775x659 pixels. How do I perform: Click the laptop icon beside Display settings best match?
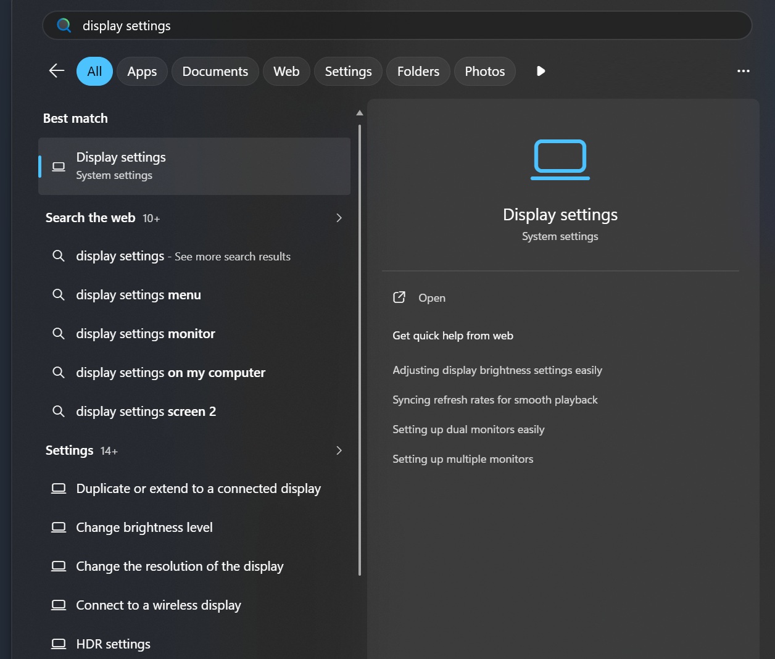click(x=59, y=167)
